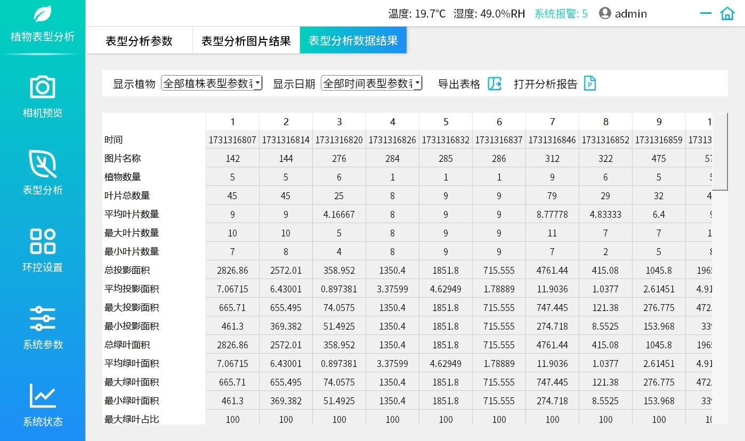Viewport: 745px width, 441px height.
Task: Click the admin user avatar icon
Action: (605, 13)
